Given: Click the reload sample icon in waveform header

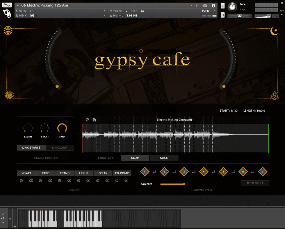Looking at the screenshot, I should tap(87, 120).
